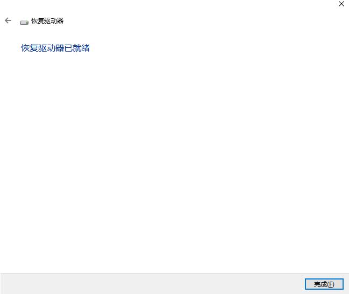Click the arrow left of the drive icon
Viewport: 349px width, 294px height.
click(8, 20)
